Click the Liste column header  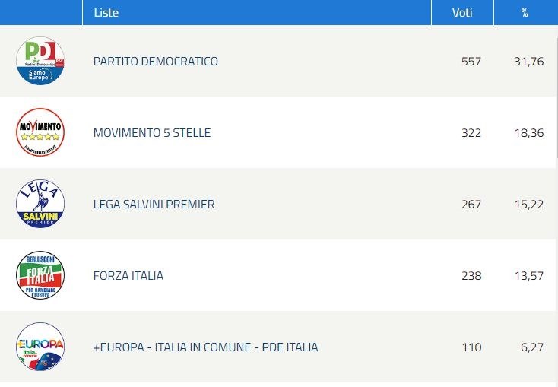click(106, 13)
